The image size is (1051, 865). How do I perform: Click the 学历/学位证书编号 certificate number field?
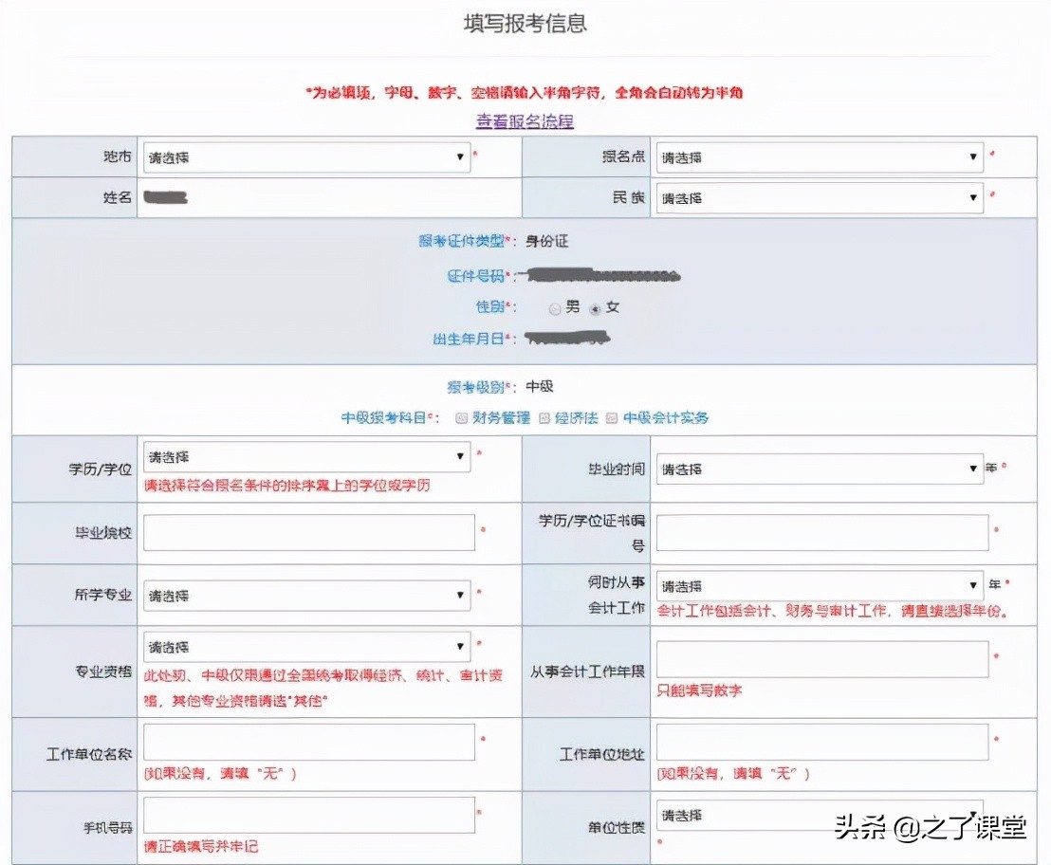point(821,531)
